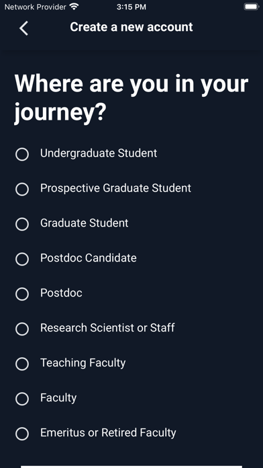Click the Wi-Fi status bar icon

pos(74,6)
